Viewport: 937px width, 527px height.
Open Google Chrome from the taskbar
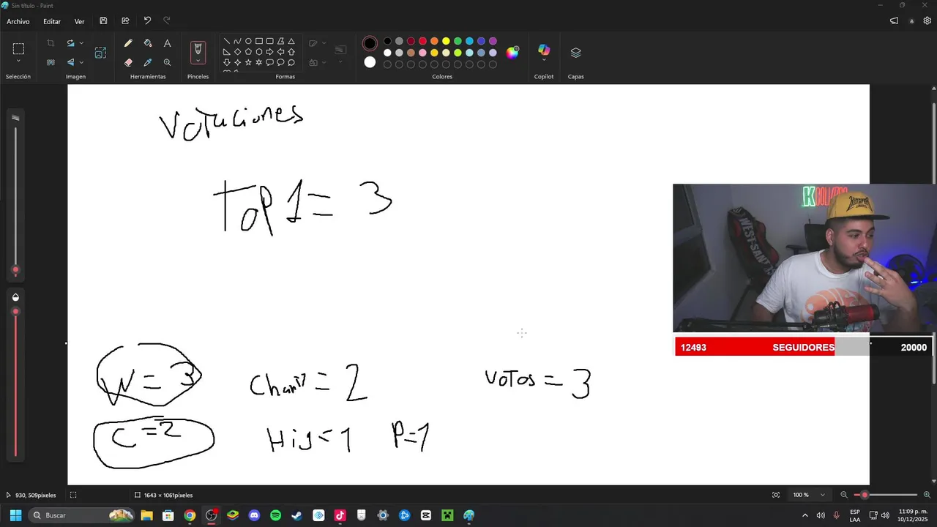pyautogui.click(x=190, y=515)
